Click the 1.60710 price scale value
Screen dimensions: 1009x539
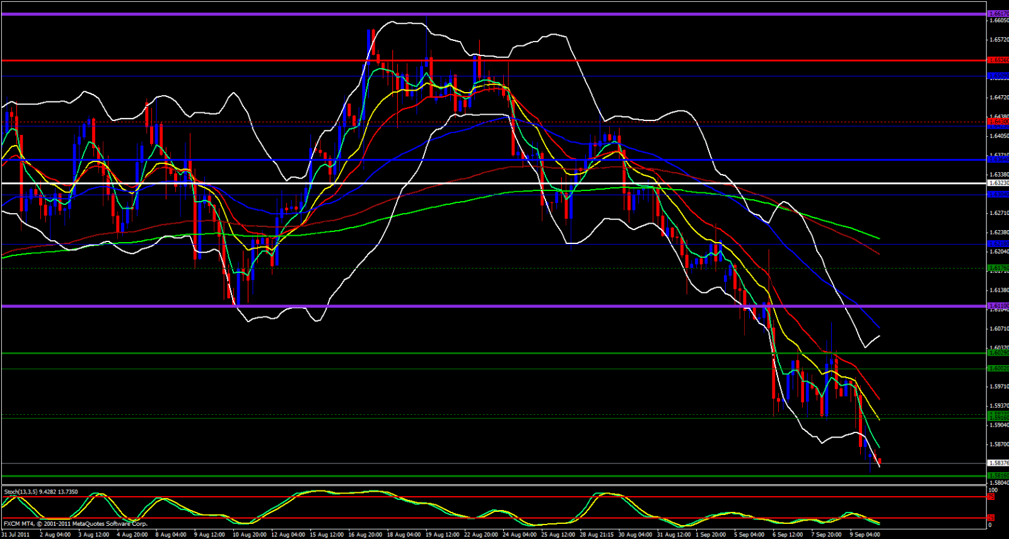point(999,328)
